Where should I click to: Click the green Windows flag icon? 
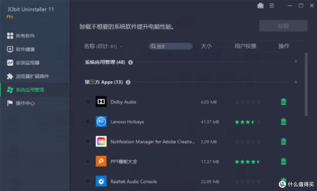(10, 90)
